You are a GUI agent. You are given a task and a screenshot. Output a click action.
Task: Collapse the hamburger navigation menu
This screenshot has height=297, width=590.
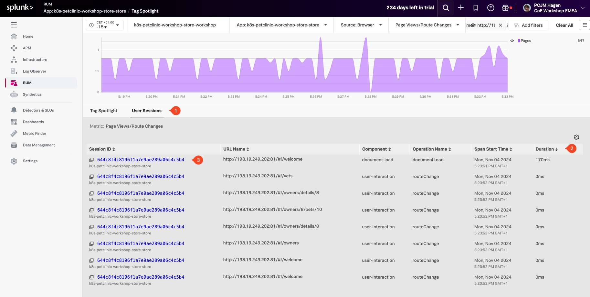click(x=14, y=25)
